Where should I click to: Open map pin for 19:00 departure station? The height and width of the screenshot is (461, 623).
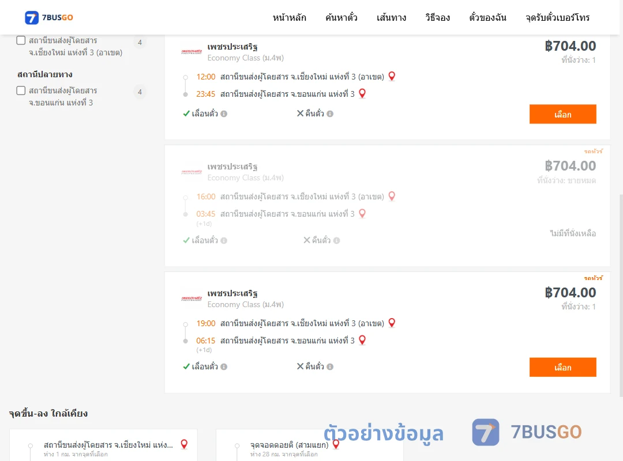tap(392, 323)
